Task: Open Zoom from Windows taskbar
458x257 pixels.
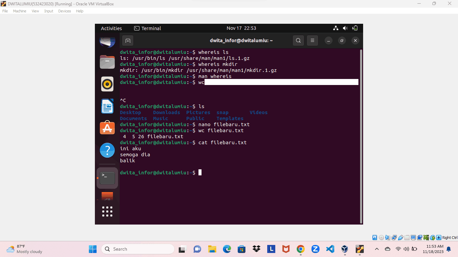Action: (x=316, y=249)
